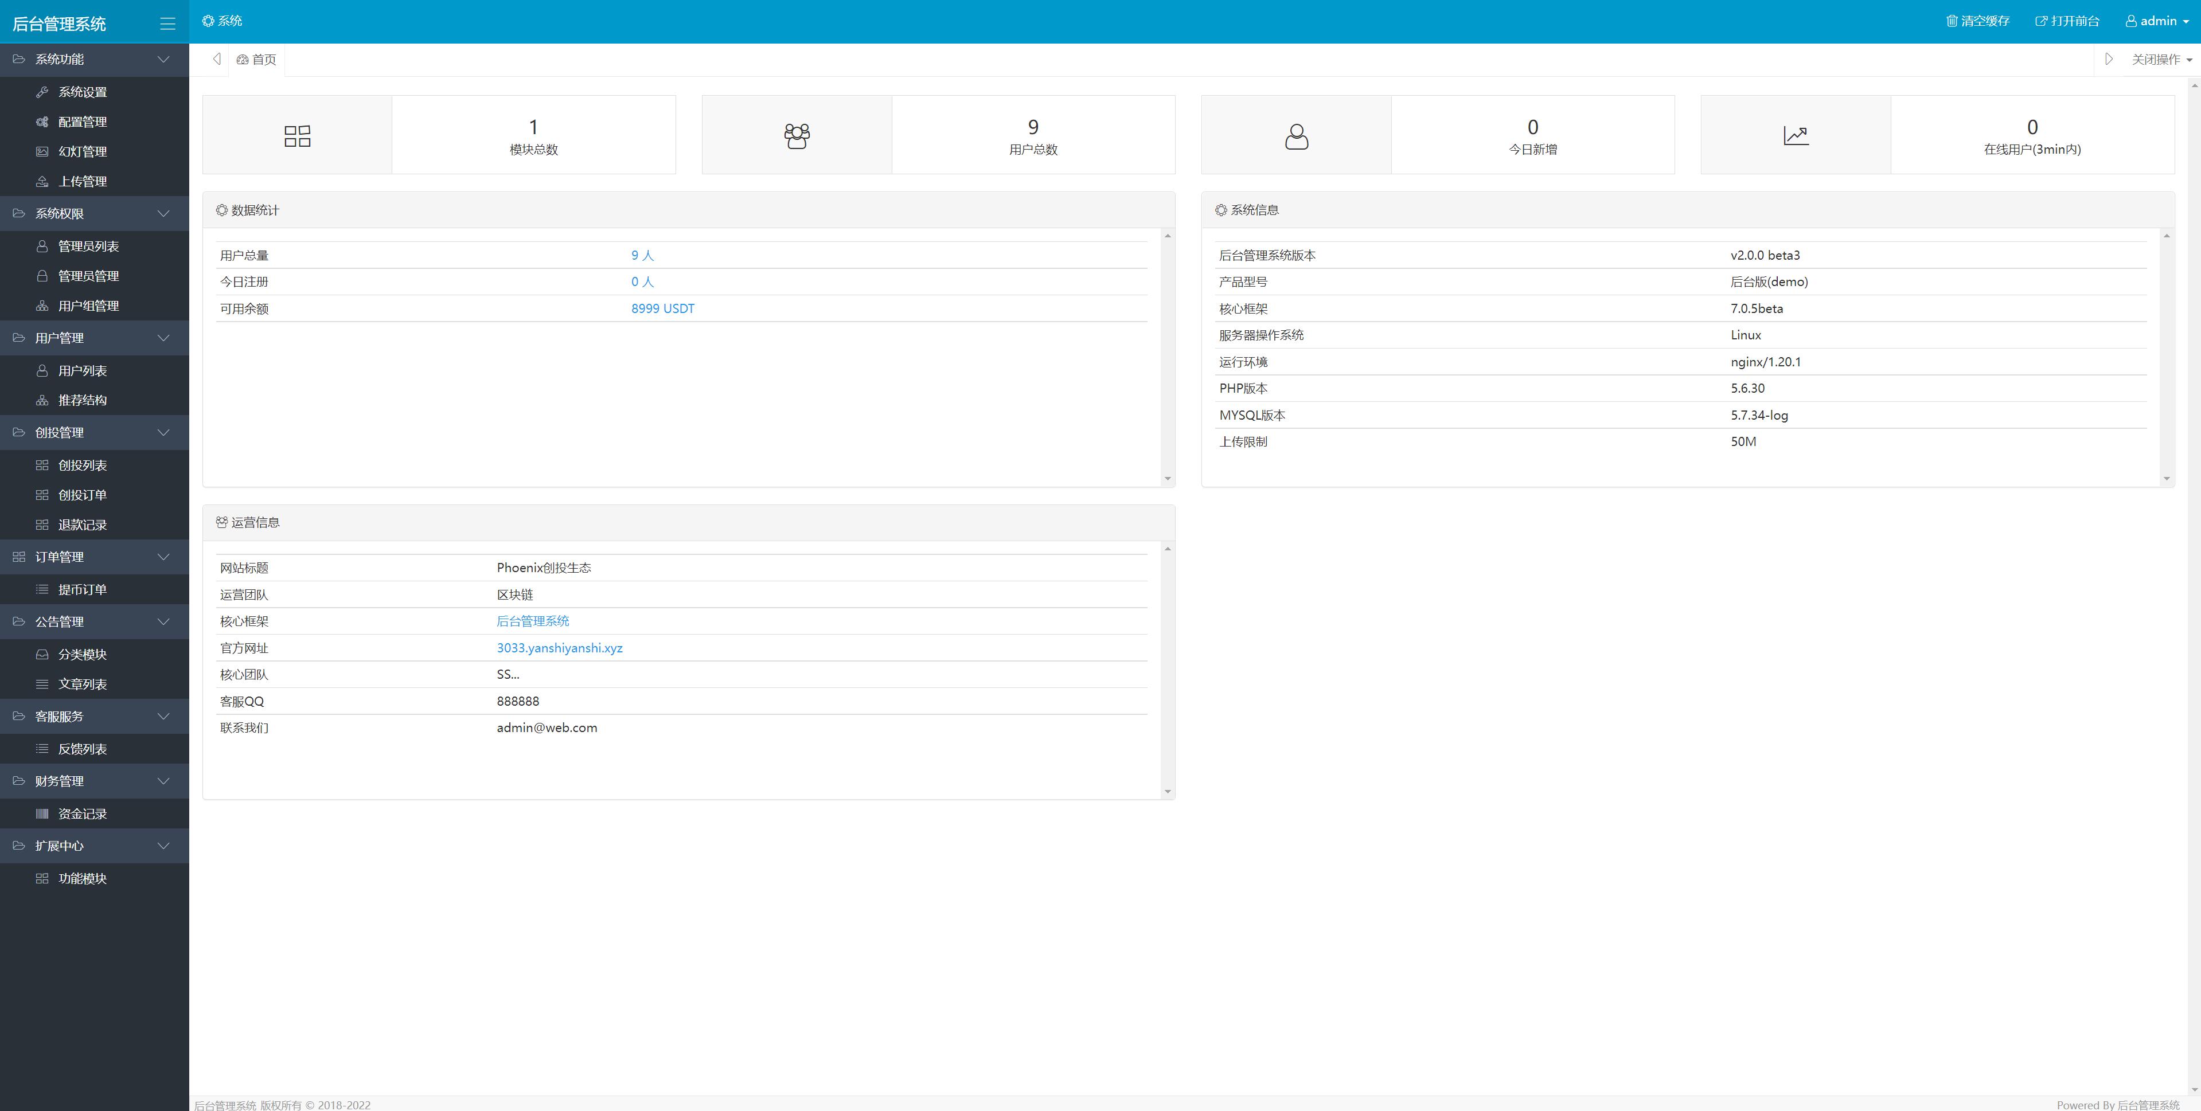Click the tabs scroll-right arrow icon

coord(2108,59)
